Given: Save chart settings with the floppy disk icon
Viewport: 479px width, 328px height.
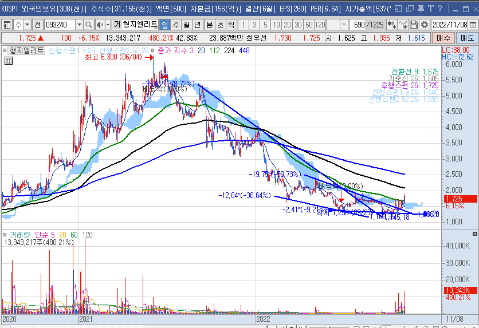Looking at the screenshot, I should click(413, 25).
